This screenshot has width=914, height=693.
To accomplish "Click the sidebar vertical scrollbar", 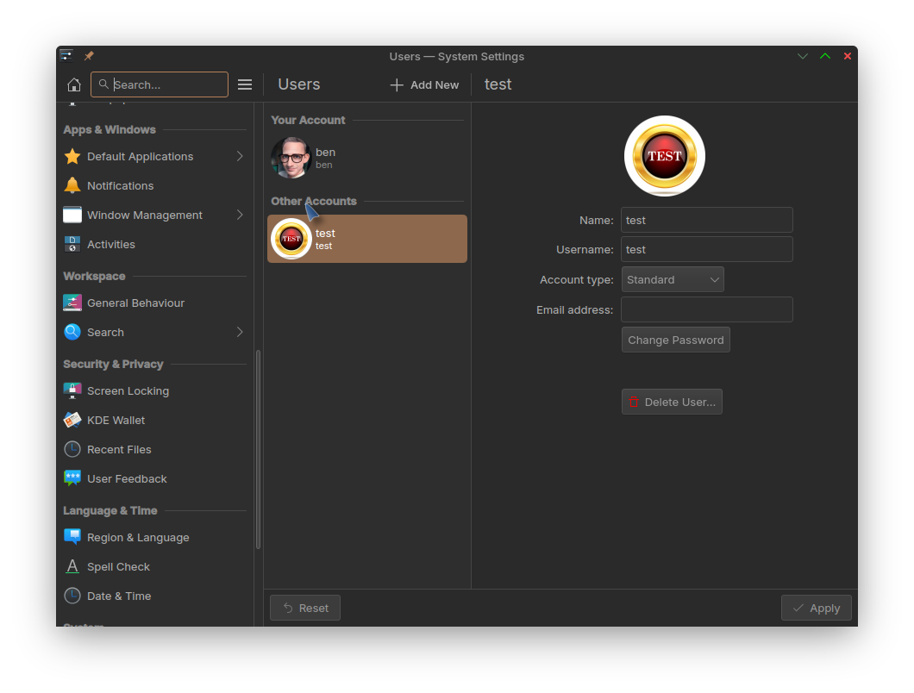I will coord(258,449).
